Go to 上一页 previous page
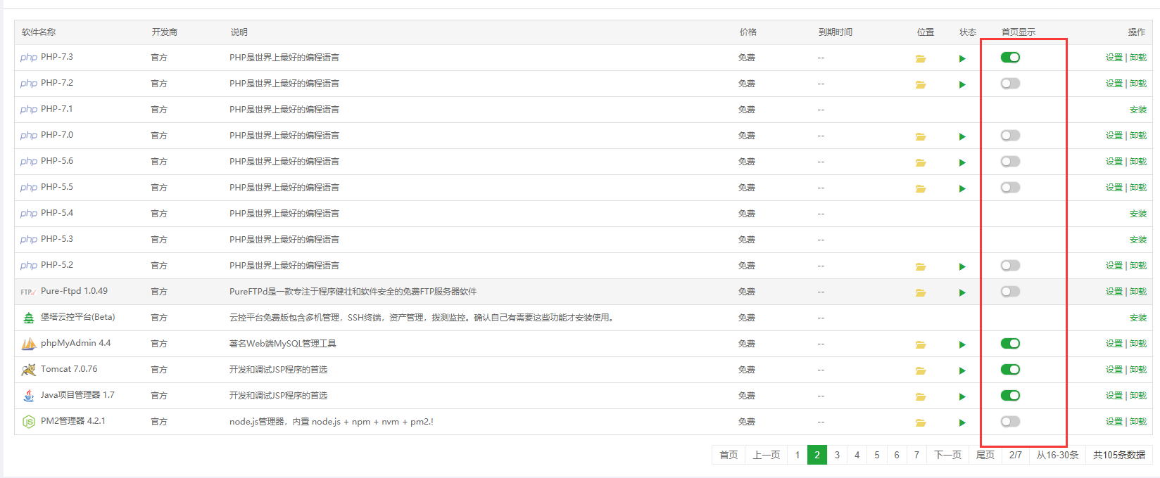The height and width of the screenshot is (478, 1160). click(766, 455)
